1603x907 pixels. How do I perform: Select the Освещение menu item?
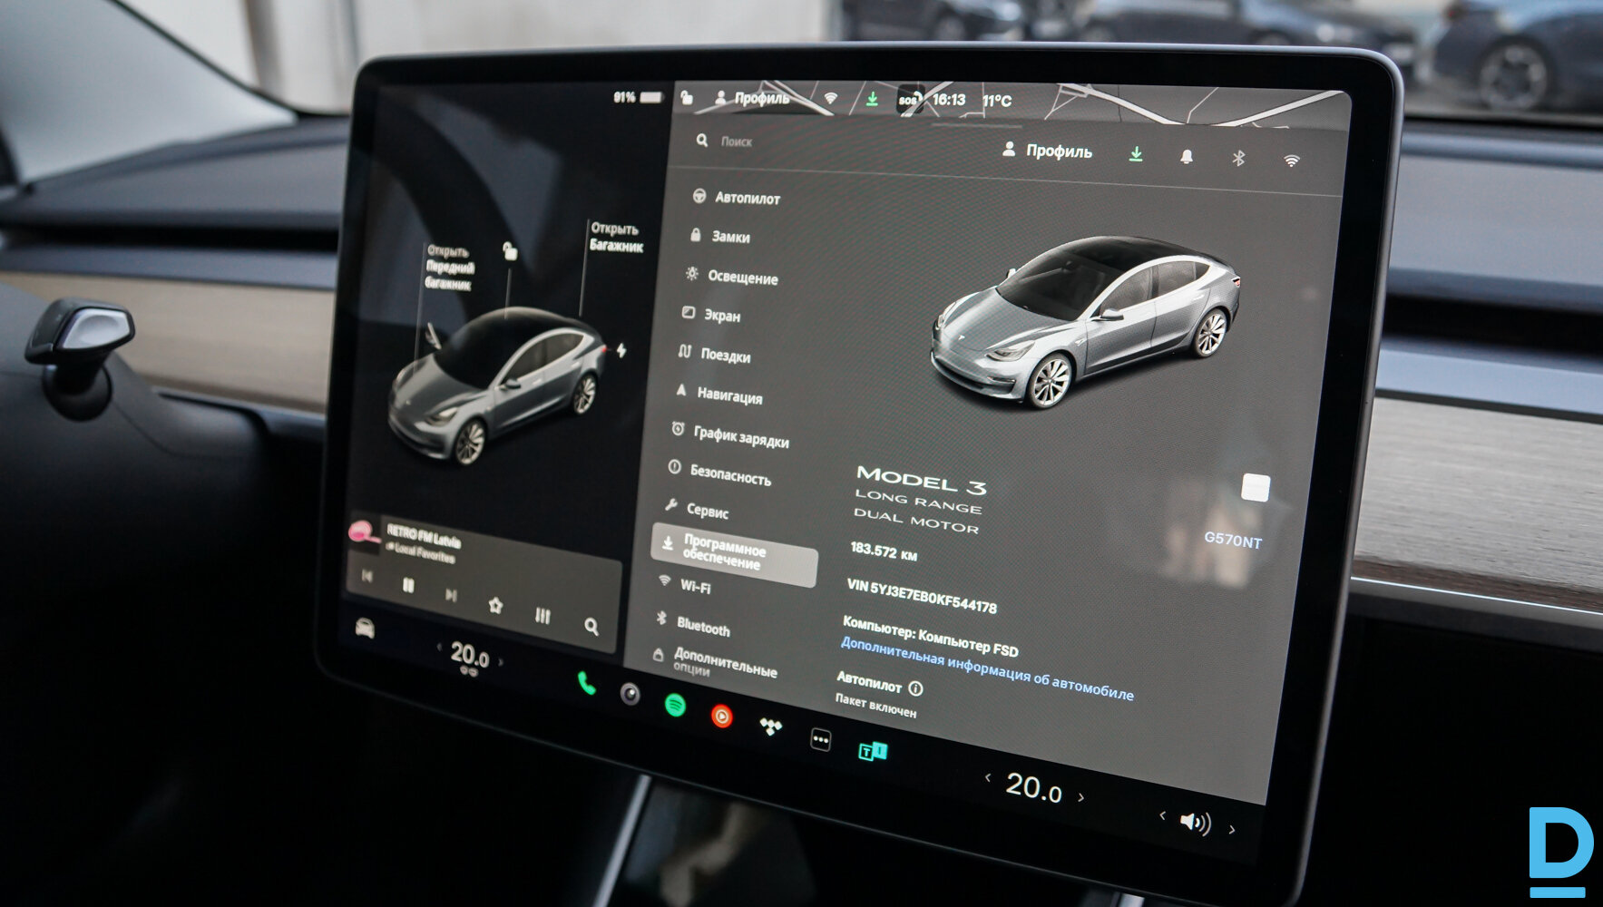(x=731, y=276)
